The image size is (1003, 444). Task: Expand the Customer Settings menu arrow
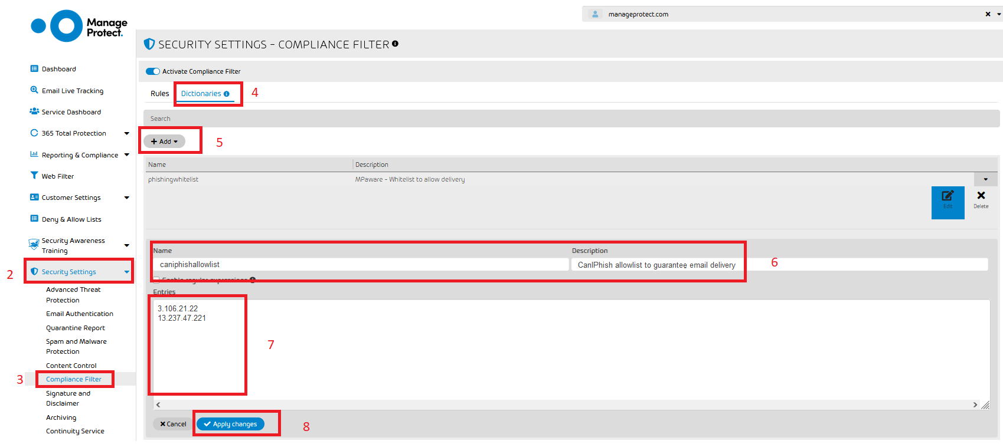tap(126, 198)
